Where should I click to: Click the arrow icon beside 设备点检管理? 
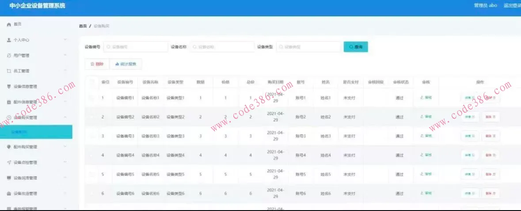(9, 162)
